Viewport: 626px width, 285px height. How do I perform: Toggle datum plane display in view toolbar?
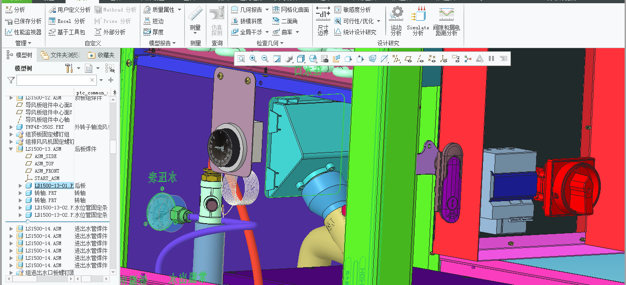[408, 59]
